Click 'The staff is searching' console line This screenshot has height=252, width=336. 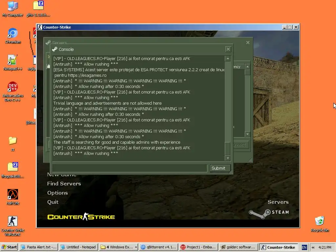117,142
